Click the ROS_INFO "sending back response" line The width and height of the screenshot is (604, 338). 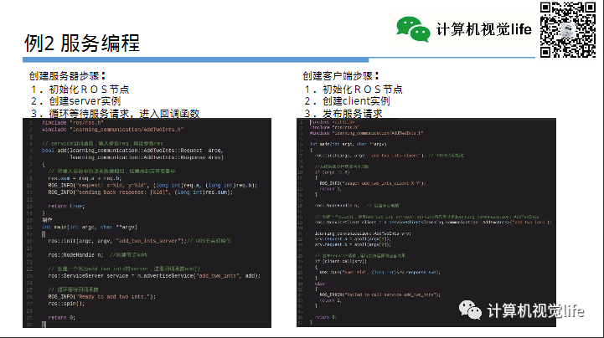(141, 192)
